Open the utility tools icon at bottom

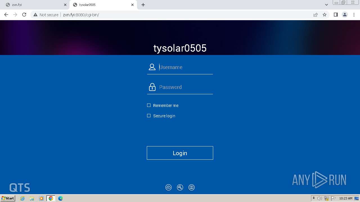pos(180,187)
